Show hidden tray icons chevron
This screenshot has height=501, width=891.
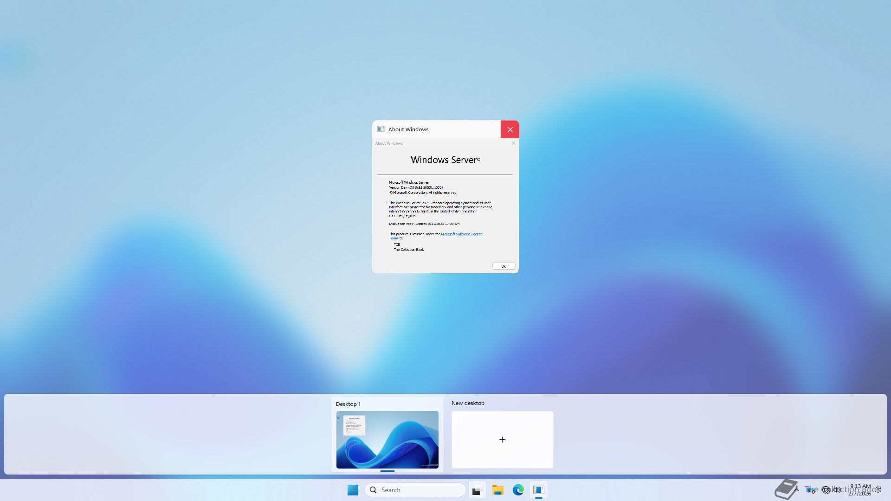tap(797, 489)
